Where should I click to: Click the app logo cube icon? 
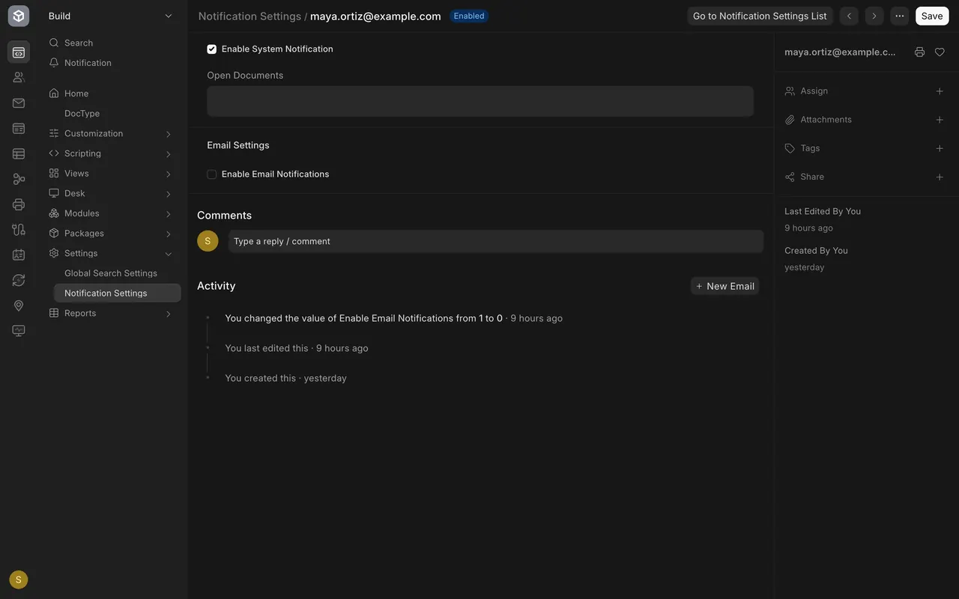19,16
